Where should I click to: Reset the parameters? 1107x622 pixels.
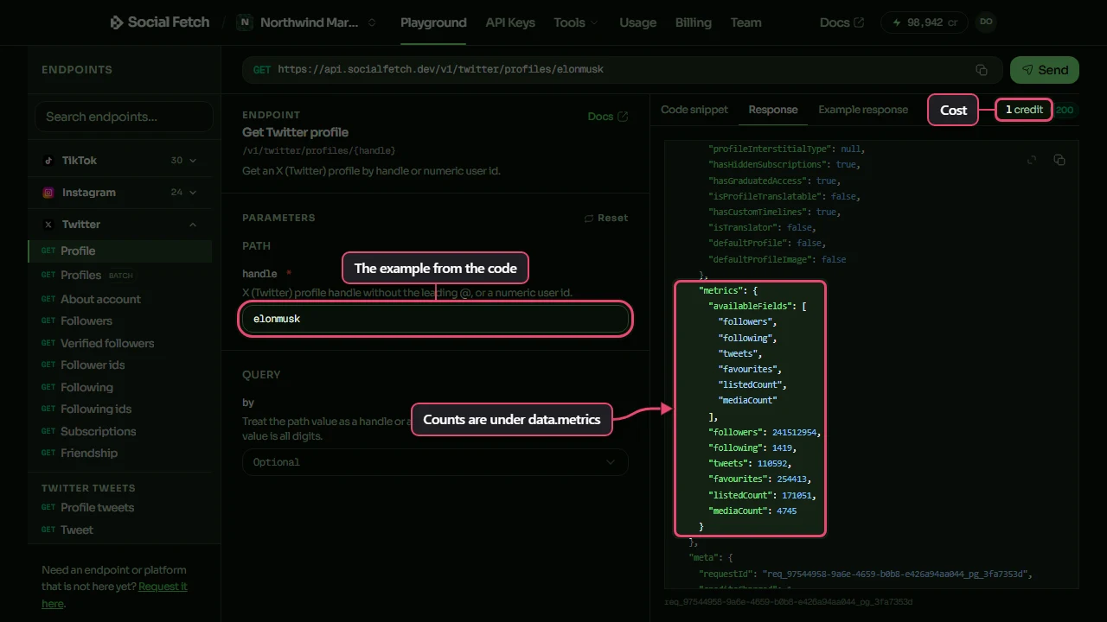pyautogui.click(x=606, y=218)
